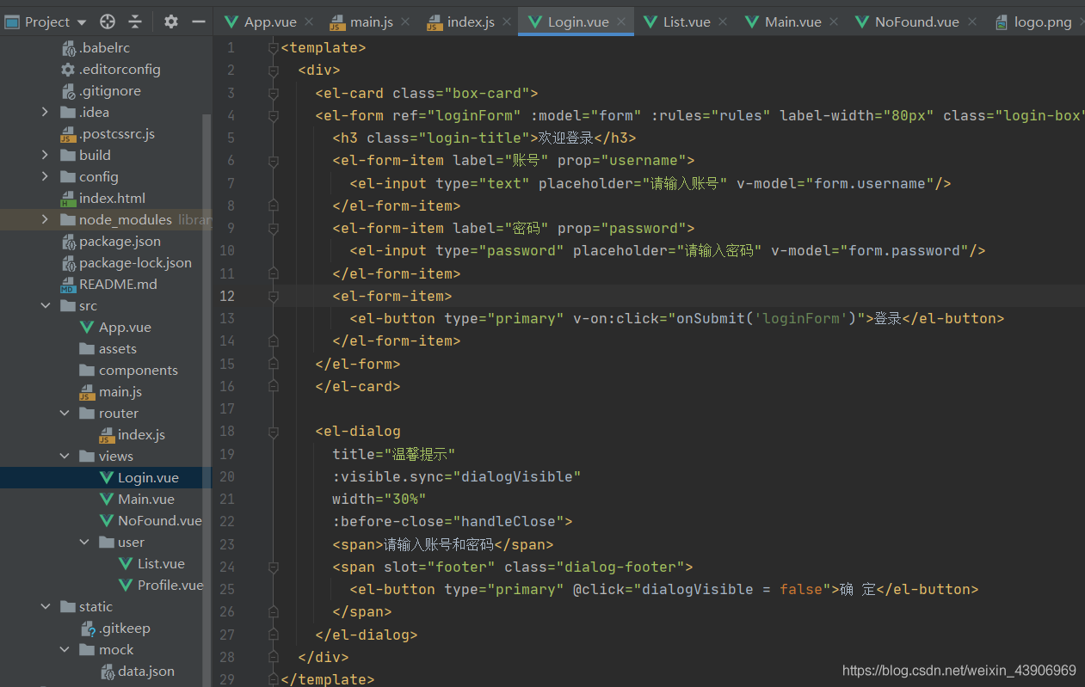Expand the config folder

pos(45,176)
